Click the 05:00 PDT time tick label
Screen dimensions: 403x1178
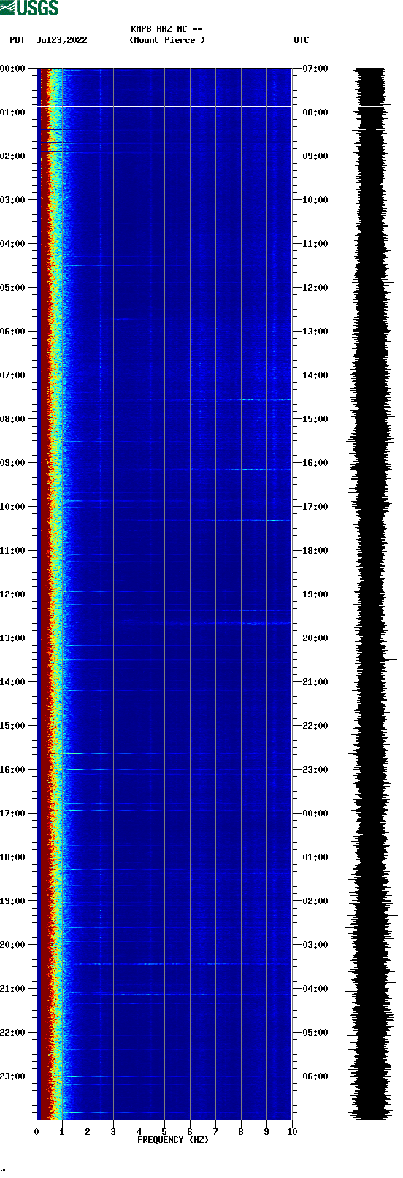click(12, 288)
